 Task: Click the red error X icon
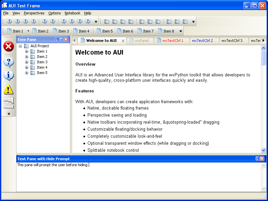[8, 46]
